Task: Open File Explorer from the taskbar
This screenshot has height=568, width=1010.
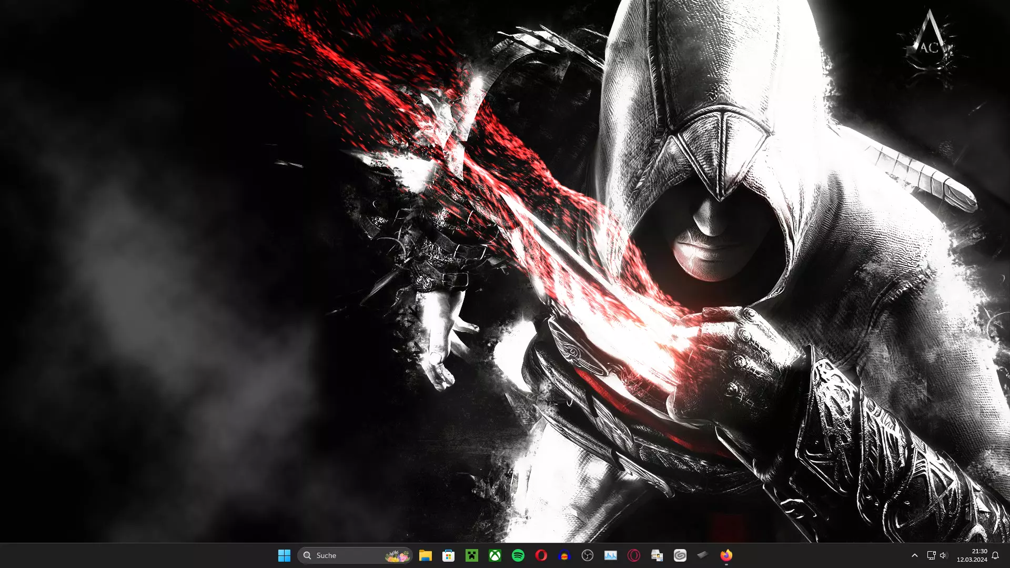Action: click(425, 555)
